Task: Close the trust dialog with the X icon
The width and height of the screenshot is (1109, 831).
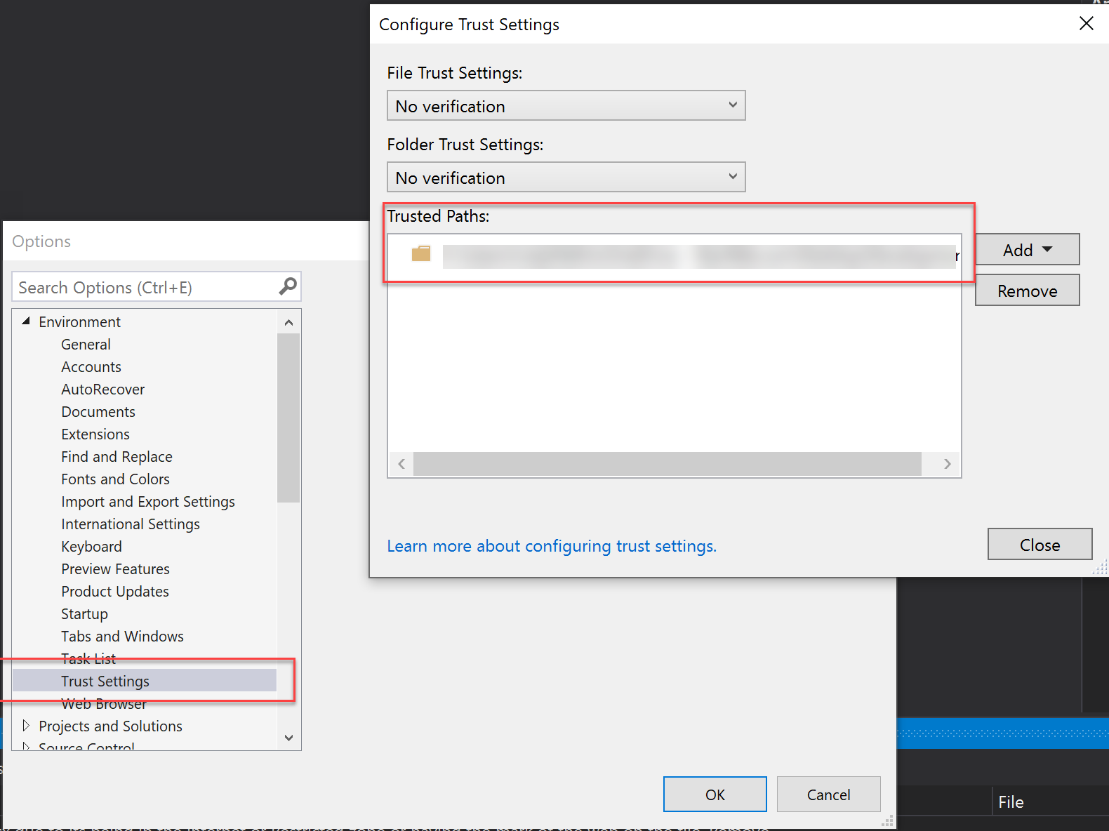Action: [1087, 24]
